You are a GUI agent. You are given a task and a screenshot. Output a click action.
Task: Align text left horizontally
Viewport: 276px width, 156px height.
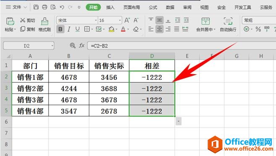[151, 29]
